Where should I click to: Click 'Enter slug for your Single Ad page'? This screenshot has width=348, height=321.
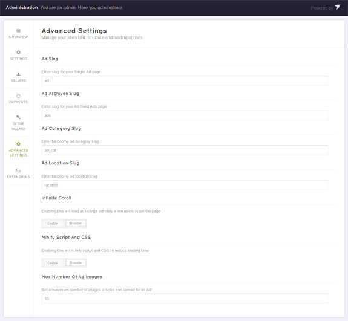(71, 72)
